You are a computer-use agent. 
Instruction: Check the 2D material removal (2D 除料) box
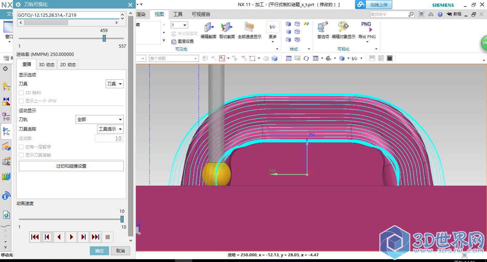[21, 93]
